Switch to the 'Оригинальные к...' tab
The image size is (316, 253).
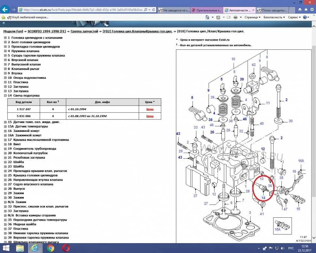207,10
